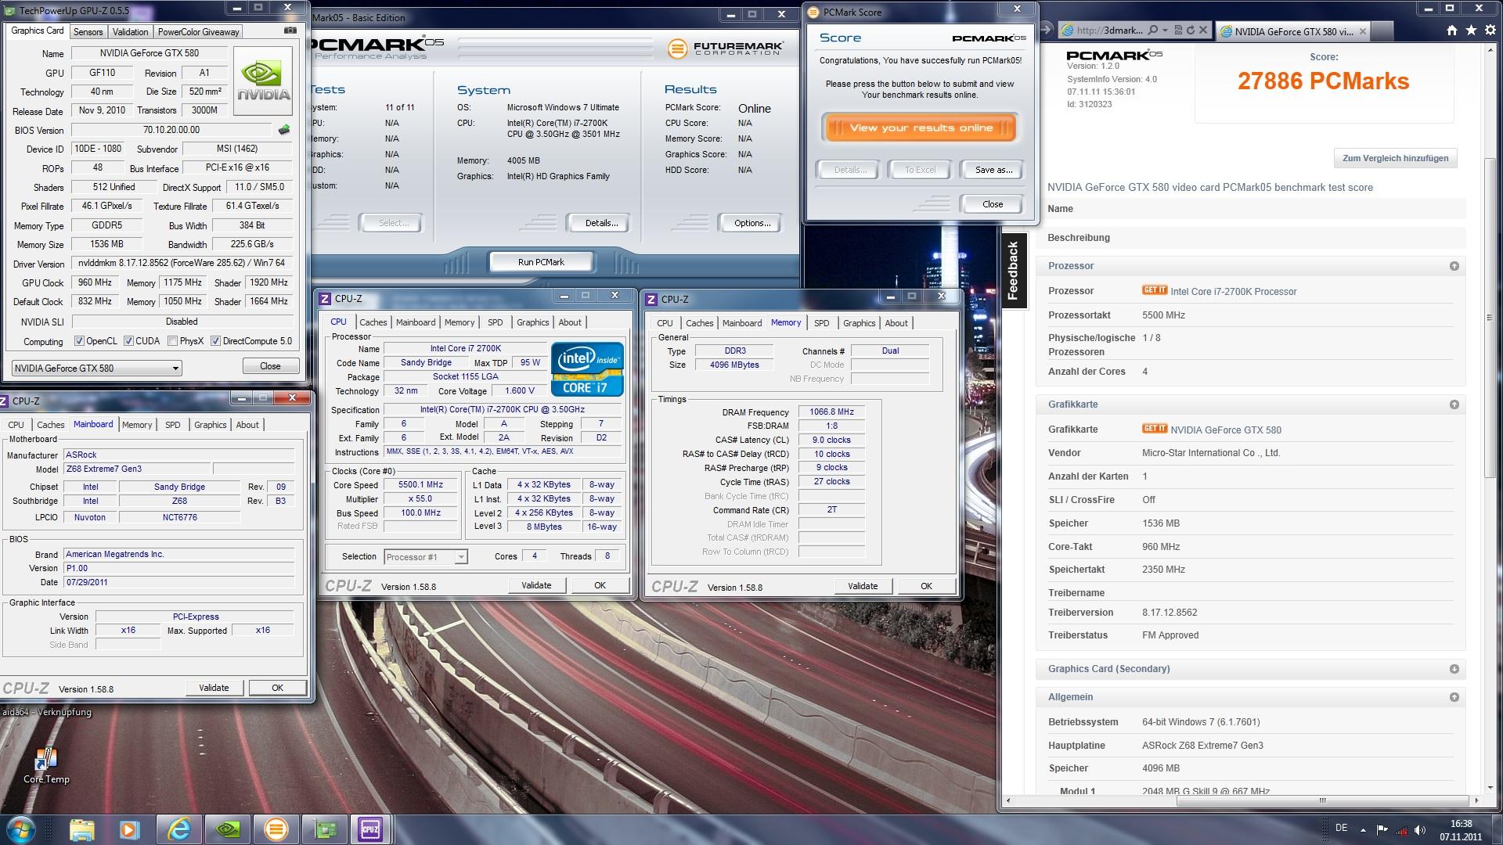Toggle the PhysX checkbox in GPU-Z
1503x845 pixels.
click(x=172, y=341)
